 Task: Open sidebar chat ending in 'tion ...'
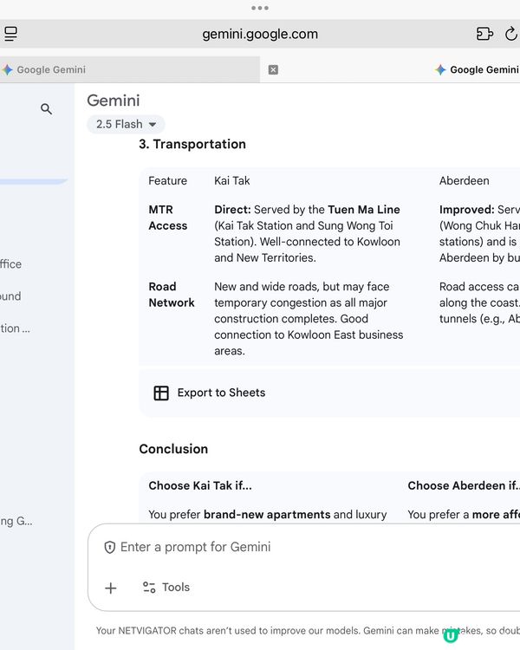(x=15, y=328)
